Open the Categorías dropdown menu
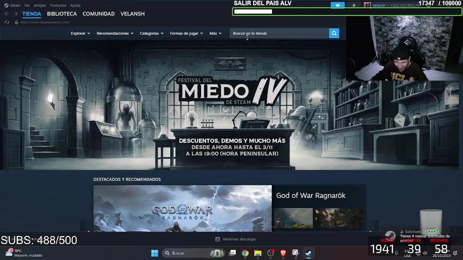463x260 pixels. pyautogui.click(x=152, y=33)
